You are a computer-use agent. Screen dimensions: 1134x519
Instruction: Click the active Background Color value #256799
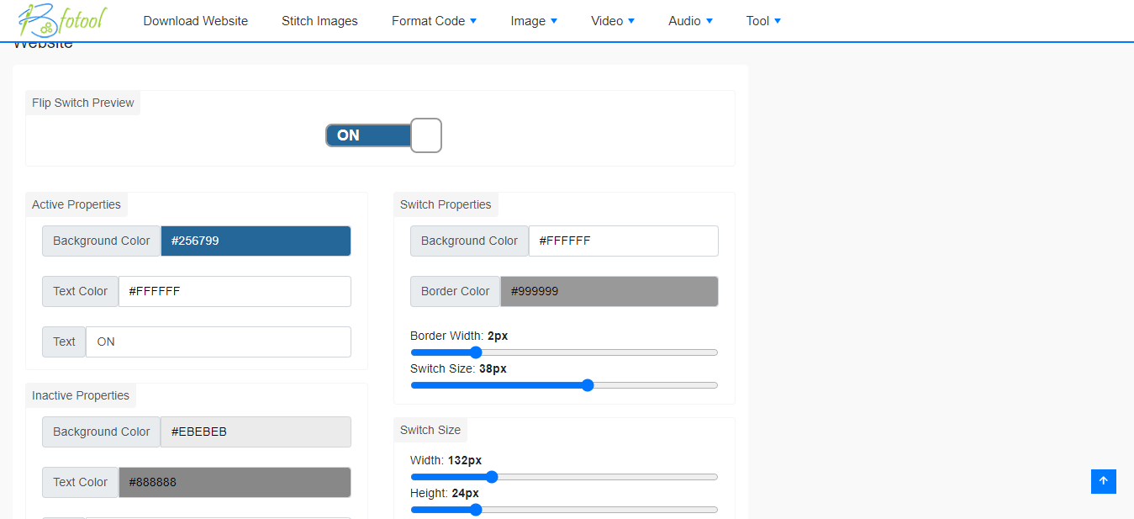tap(256, 241)
